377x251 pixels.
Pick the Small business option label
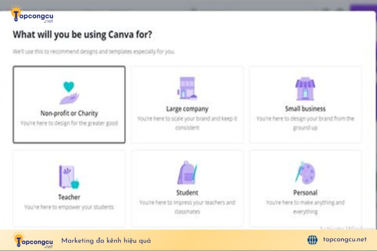pos(305,109)
